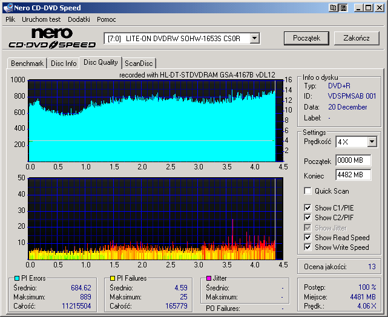Click the PI Failures graph area

coord(156,218)
